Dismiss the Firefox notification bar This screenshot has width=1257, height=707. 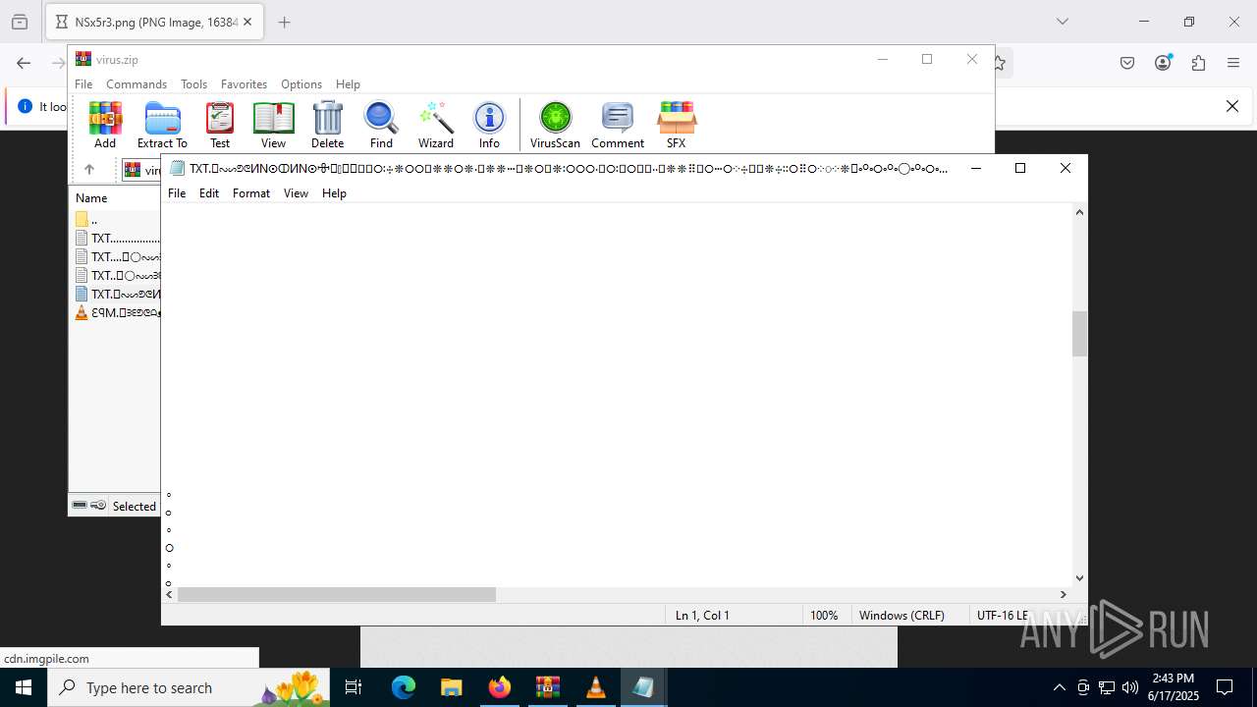(1232, 106)
